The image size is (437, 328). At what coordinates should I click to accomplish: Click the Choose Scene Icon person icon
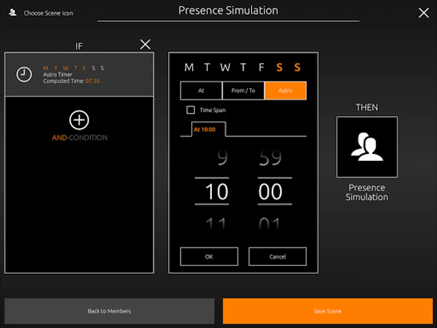pos(13,13)
